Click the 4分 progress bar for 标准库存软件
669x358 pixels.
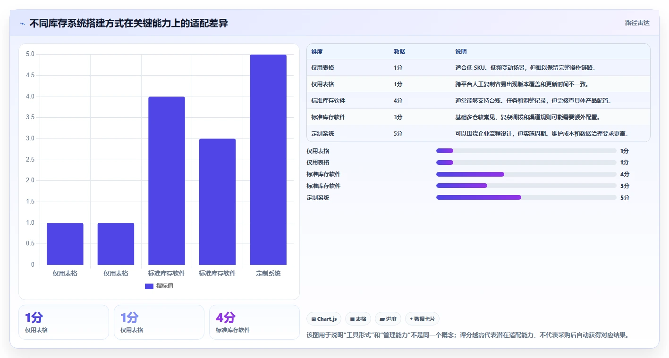(x=526, y=174)
